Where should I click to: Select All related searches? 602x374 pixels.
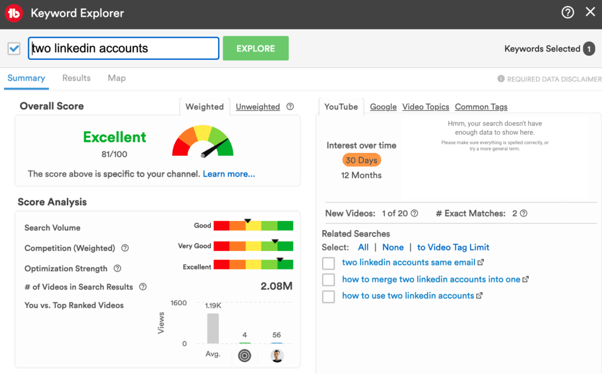point(363,248)
